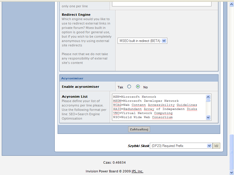
Task: Click the Acyronim List scrollbar thumb
Action: click(208, 101)
